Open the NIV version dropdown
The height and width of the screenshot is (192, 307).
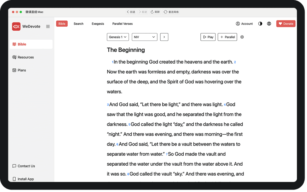click(144, 37)
